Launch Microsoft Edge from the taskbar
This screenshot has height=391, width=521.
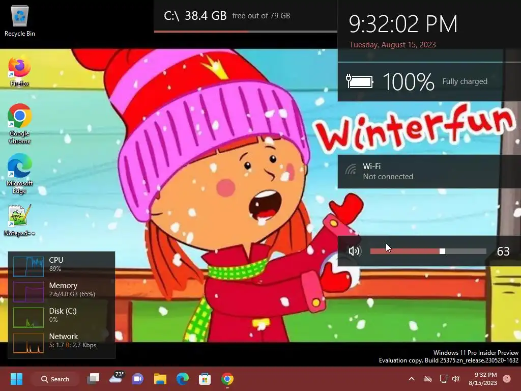[x=183, y=379]
